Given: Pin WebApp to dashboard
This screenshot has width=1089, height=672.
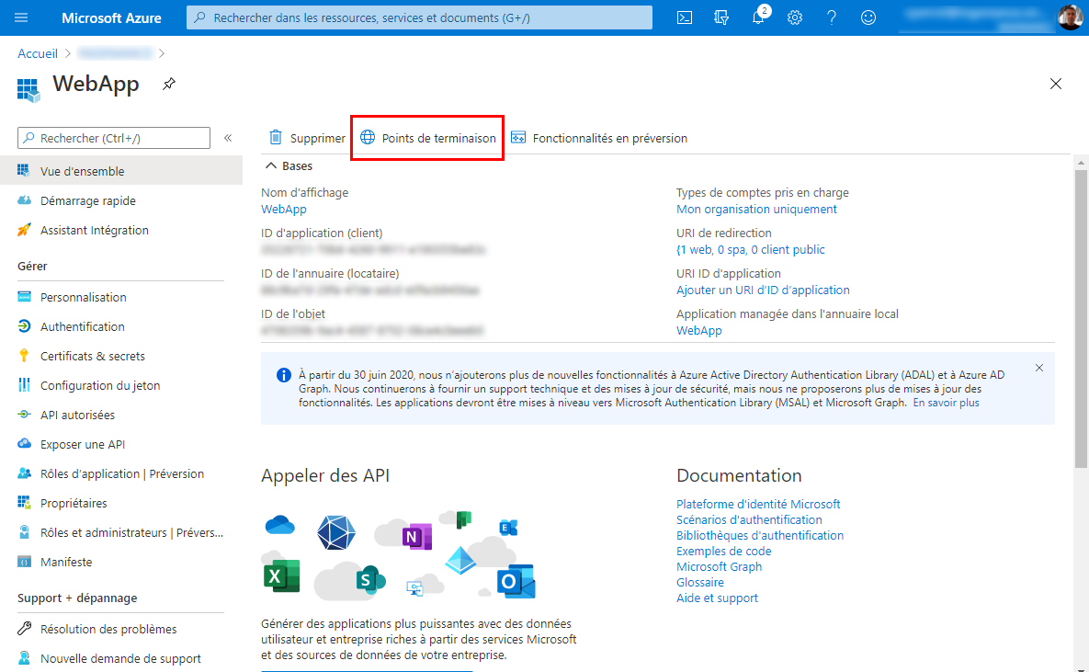Looking at the screenshot, I should pyautogui.click(x=169, y=84).
